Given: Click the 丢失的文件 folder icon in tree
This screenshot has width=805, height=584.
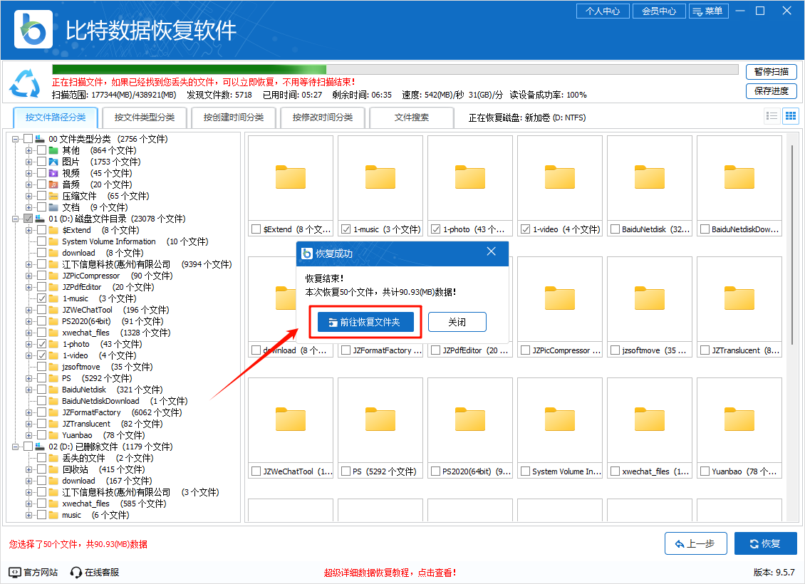Looking at the screenshot, I should [x=53, y=458].
